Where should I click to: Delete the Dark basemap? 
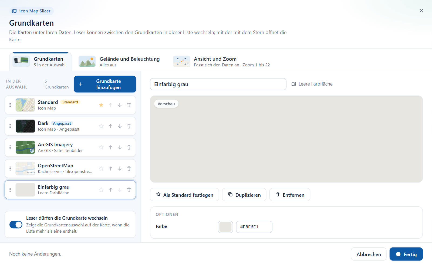pyautogui.click(x=129, y=126)
